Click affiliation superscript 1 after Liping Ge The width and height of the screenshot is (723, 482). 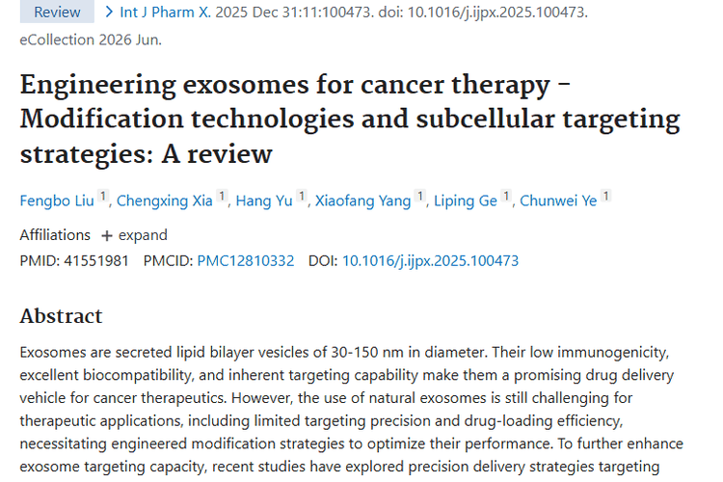click(x=506, y=197)
